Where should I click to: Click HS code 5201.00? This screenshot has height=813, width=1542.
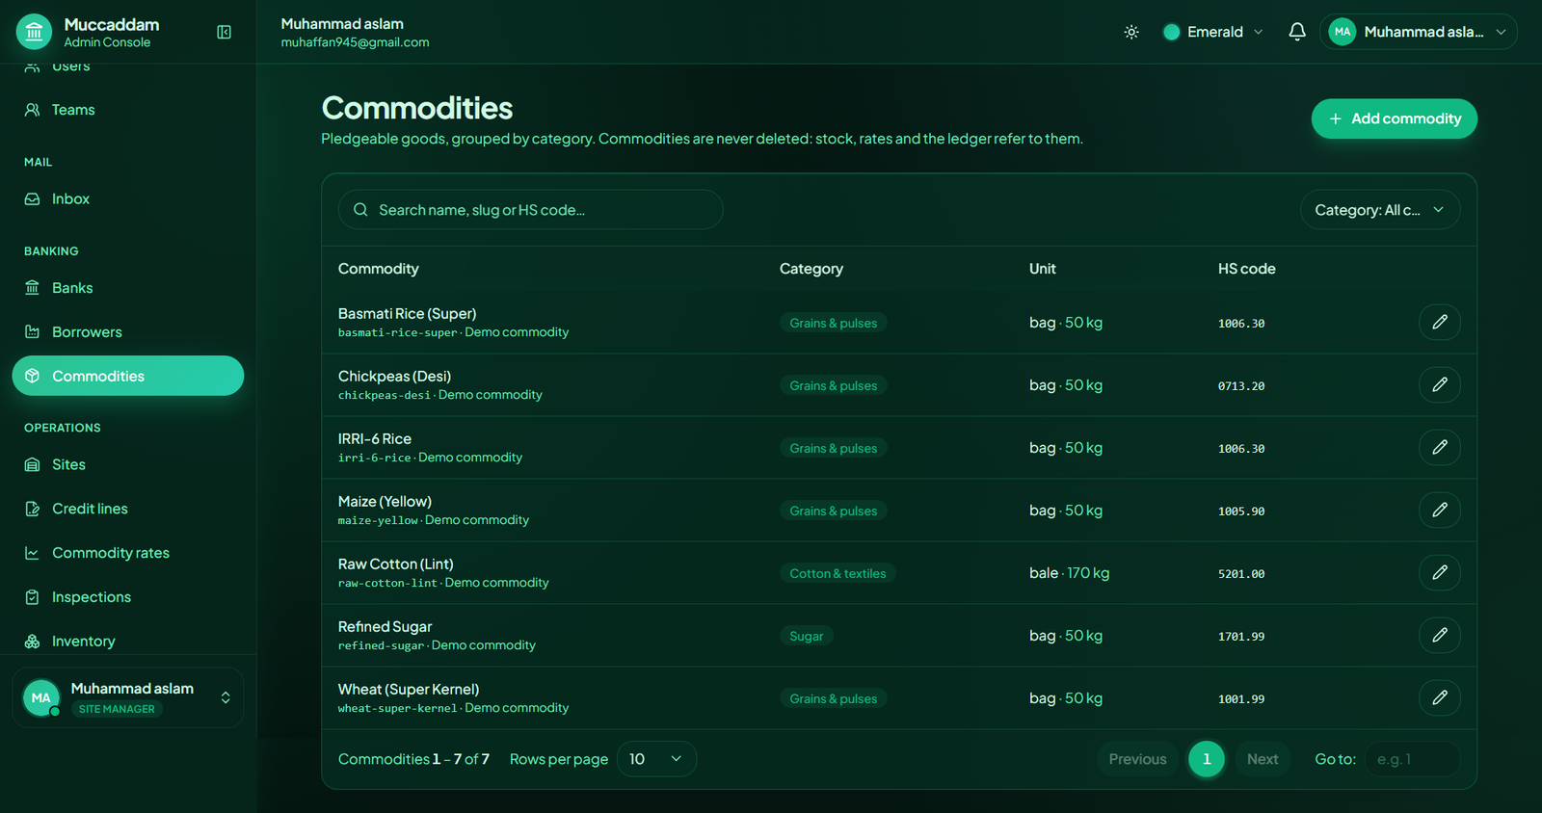coord(1241,574)
